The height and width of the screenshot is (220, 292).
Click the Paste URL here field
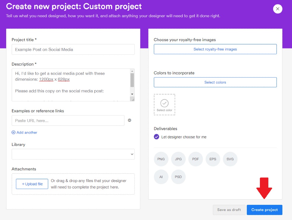tap(68, 121)
